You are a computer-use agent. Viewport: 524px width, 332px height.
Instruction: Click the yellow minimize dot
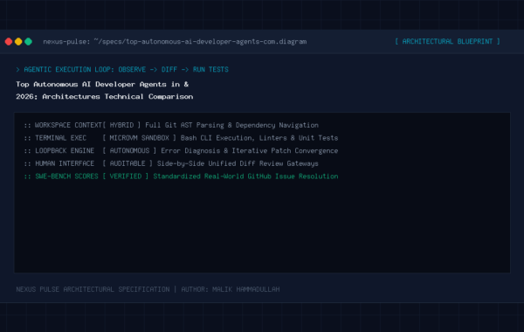tap(18, 41)
